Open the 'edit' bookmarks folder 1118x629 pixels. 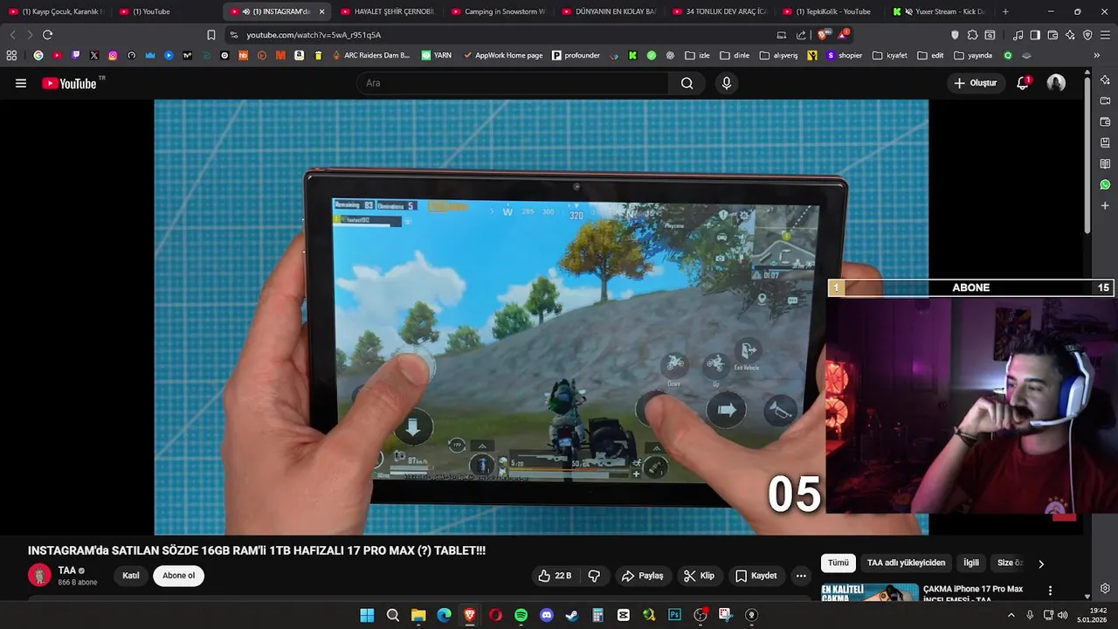point(930,55)
